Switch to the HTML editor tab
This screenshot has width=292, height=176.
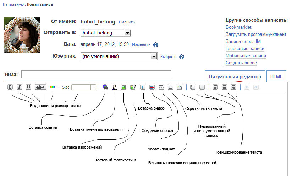pos(276,76)
